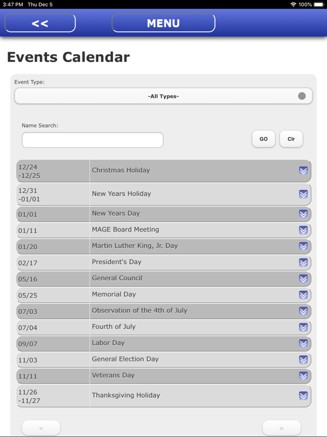The image size is (327, 437).
Task: Expand Observation of the 4th of July
Action: point(303,311)
